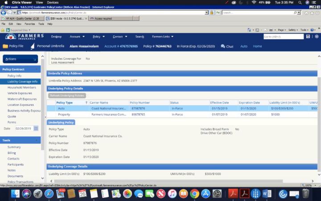Open the View menu in Citrix Viewer
The width and height of the screenshot is (321, 201).
(39, 3)
